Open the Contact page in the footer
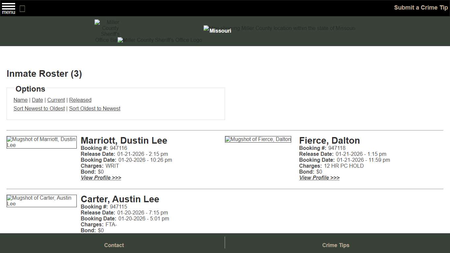This screenshot has height=253, width=450. click(x=114, y=245)
